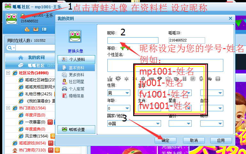Click the frog avatar in the main window header
Image resolution: width=246 pixels, height=154 pixels.
coord(12,19)
